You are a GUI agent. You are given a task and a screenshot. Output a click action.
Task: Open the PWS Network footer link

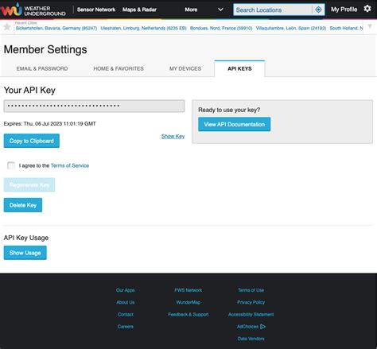(188, 290)
